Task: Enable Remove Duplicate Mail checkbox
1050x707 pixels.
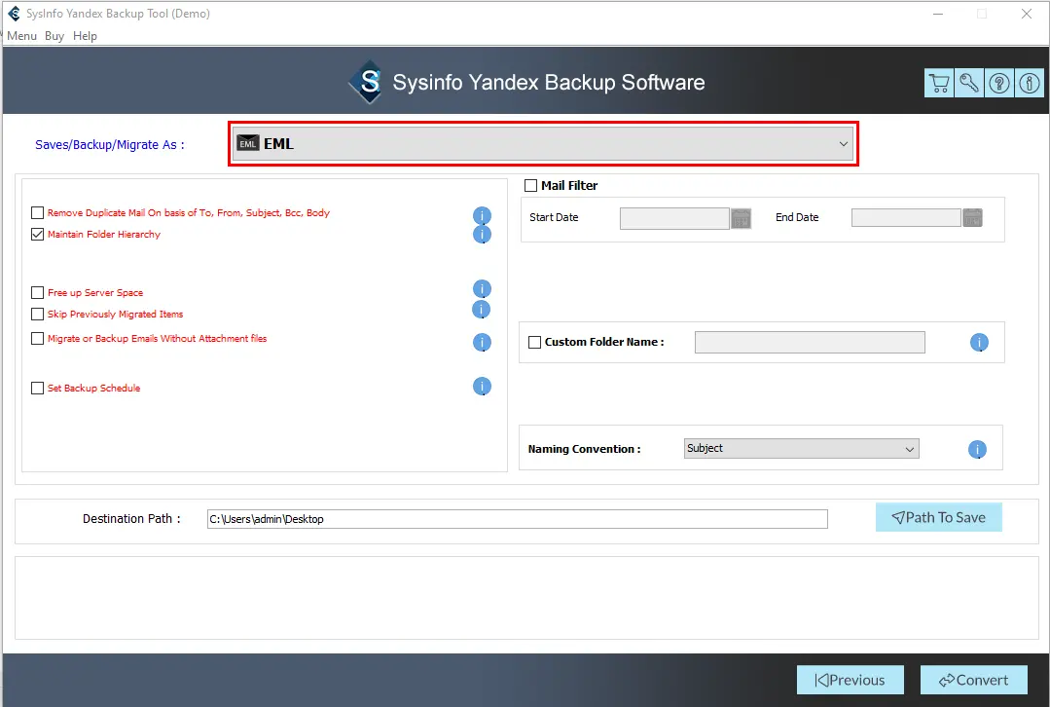Action: (38, 213)
